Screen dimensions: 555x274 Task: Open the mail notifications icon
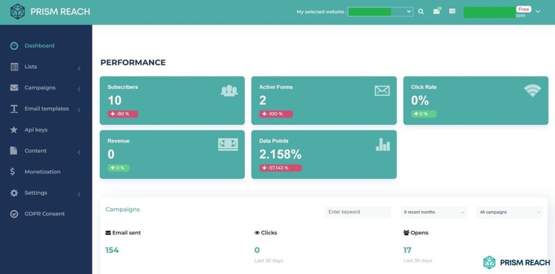click(x=436, y=11)
